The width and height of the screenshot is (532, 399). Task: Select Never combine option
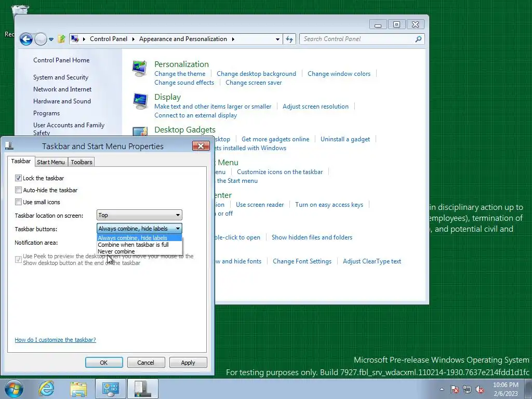pos(139,251)
